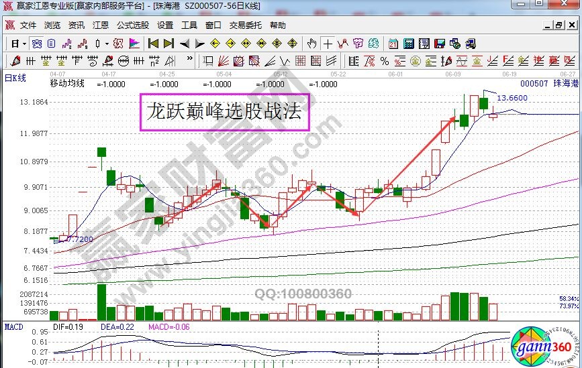Click the black left arrow scroll icon
Screen dimensions: 582x368
[184, 44]
